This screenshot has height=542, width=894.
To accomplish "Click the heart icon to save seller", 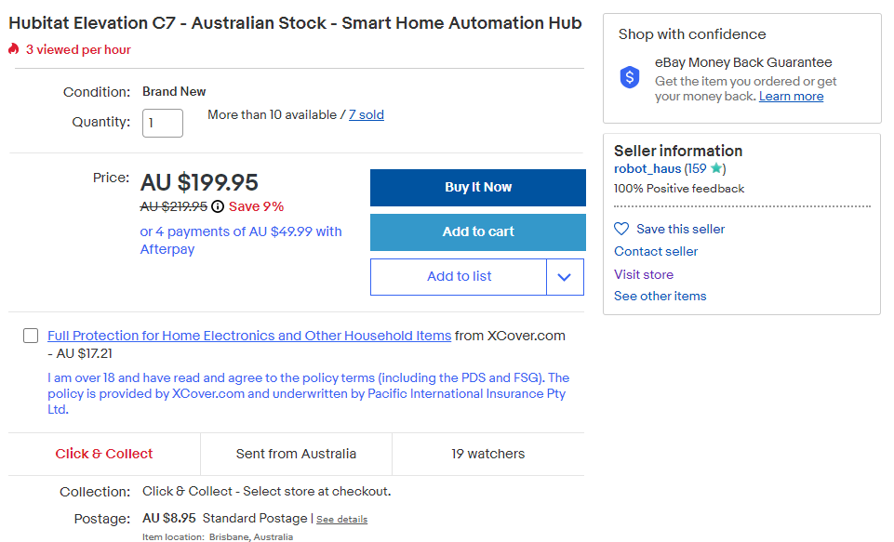I will (x=620, y=229).
